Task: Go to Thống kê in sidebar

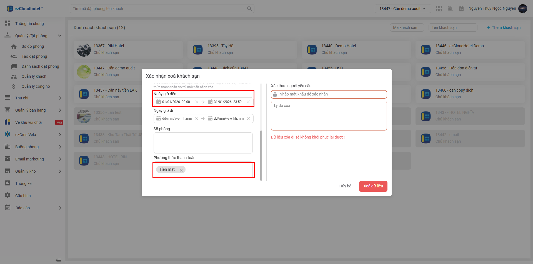Action: pyautogui.click(x=23, y=183)
